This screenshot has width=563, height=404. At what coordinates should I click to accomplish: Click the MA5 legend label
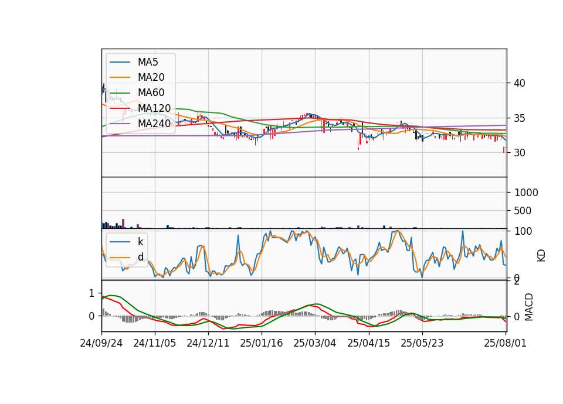[x=148, y=62]
